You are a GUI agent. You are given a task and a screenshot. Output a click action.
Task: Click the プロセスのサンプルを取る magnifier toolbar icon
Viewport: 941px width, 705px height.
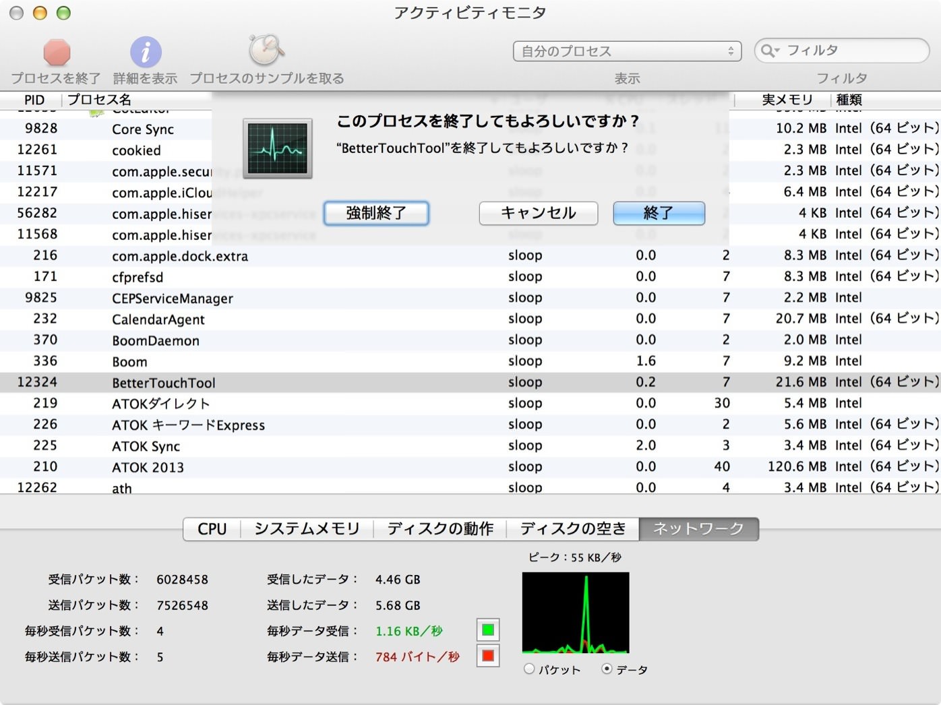tap(266, 51)
